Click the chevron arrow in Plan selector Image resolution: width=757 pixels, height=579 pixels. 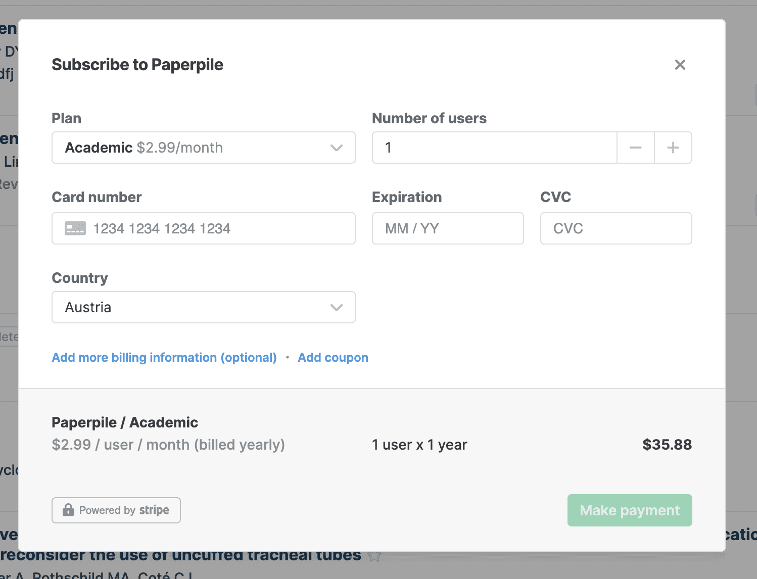[x=337, y=148]
